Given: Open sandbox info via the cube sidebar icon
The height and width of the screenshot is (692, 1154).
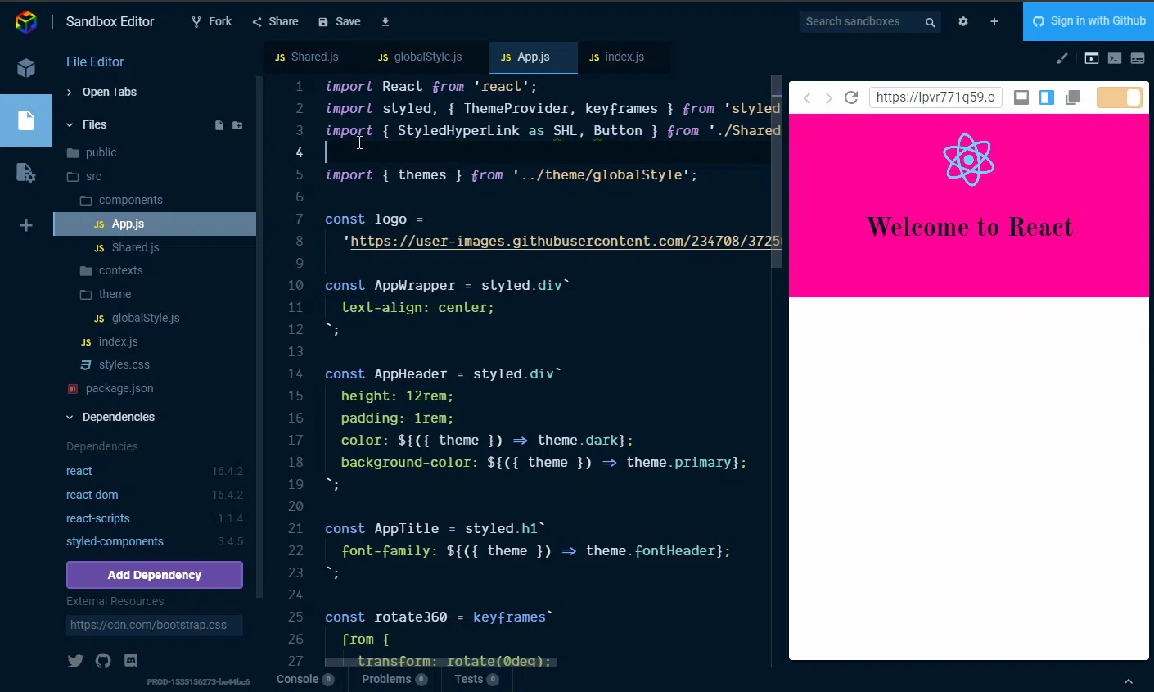Looking at the screenshot, I should (x=25, y=67).
